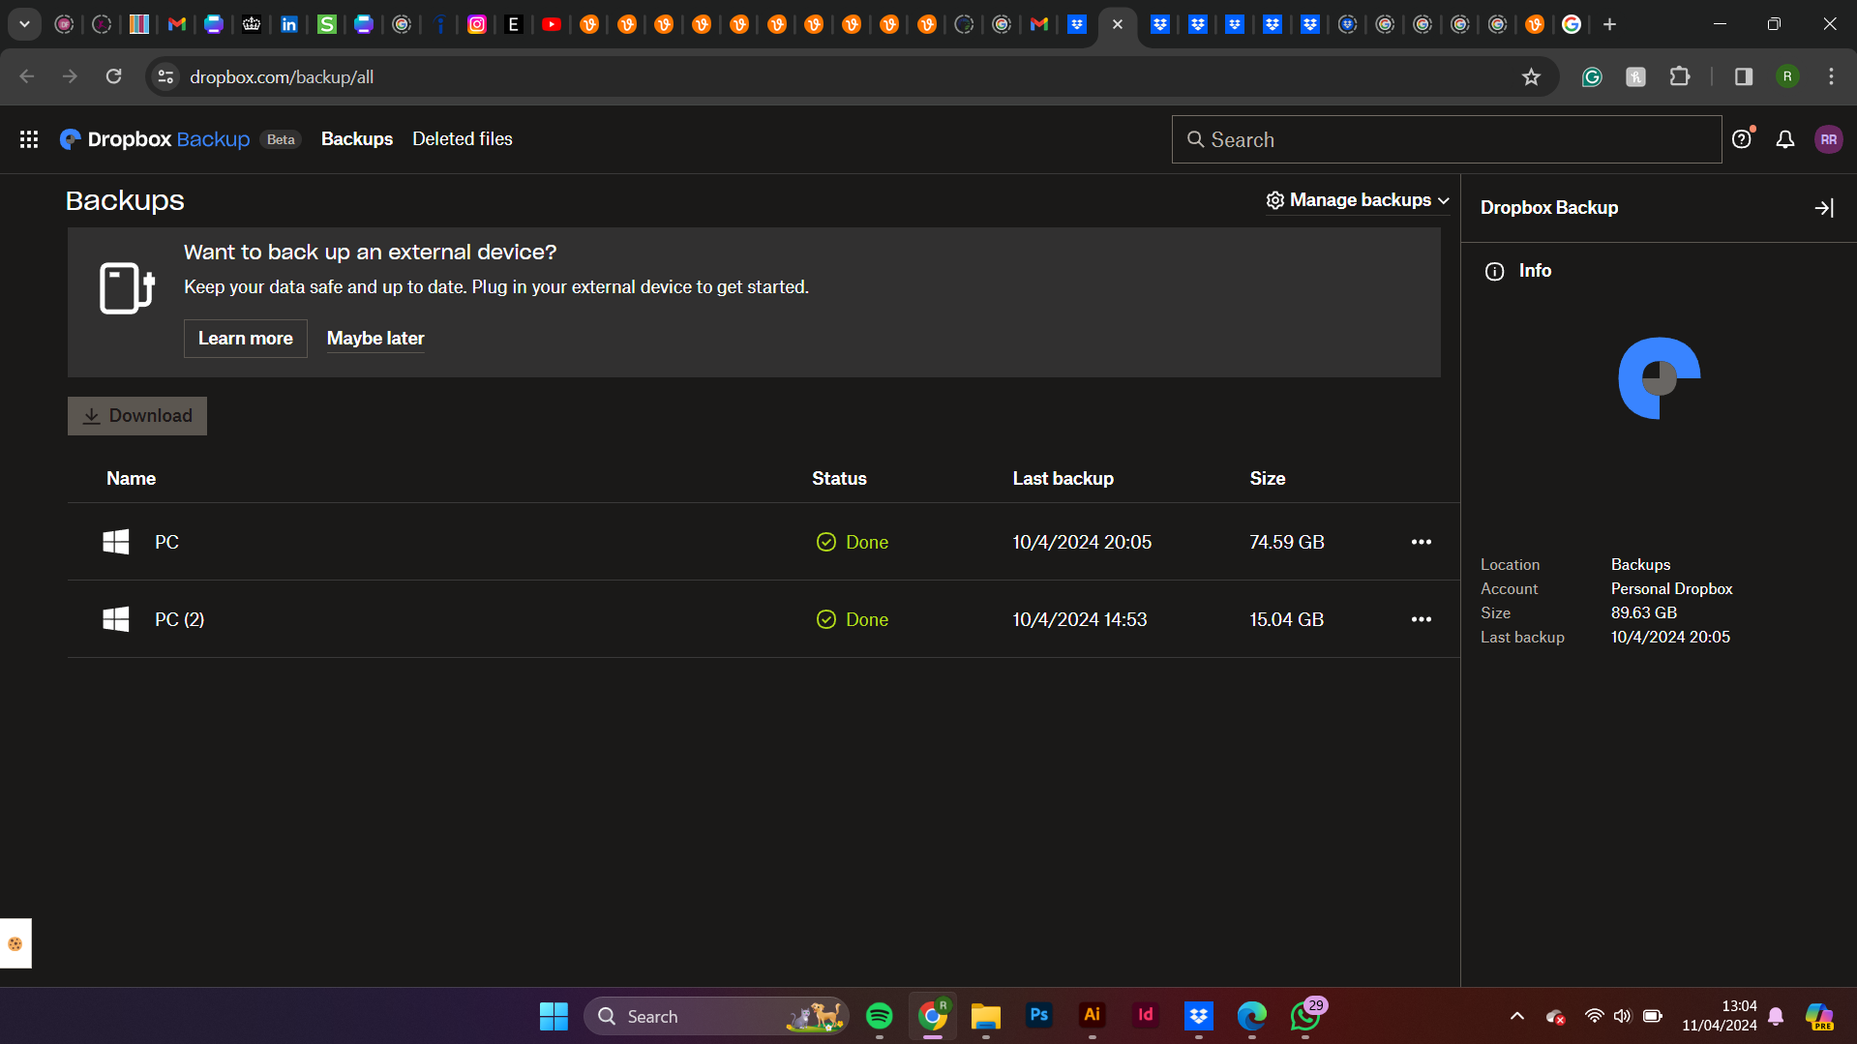Screen dimensions: 1857x1044
Task: Click the Dropbox Backup logo
Action: click(x=155, y=139)
